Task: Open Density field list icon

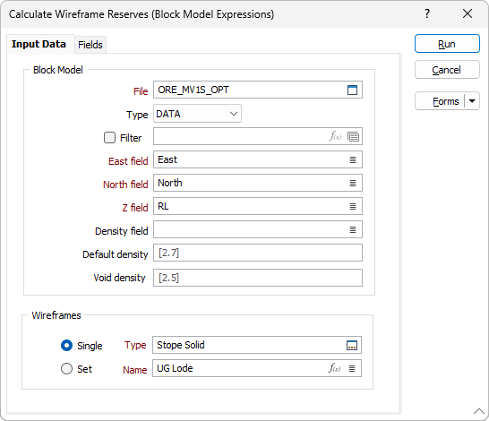Action: pos(353,230)
